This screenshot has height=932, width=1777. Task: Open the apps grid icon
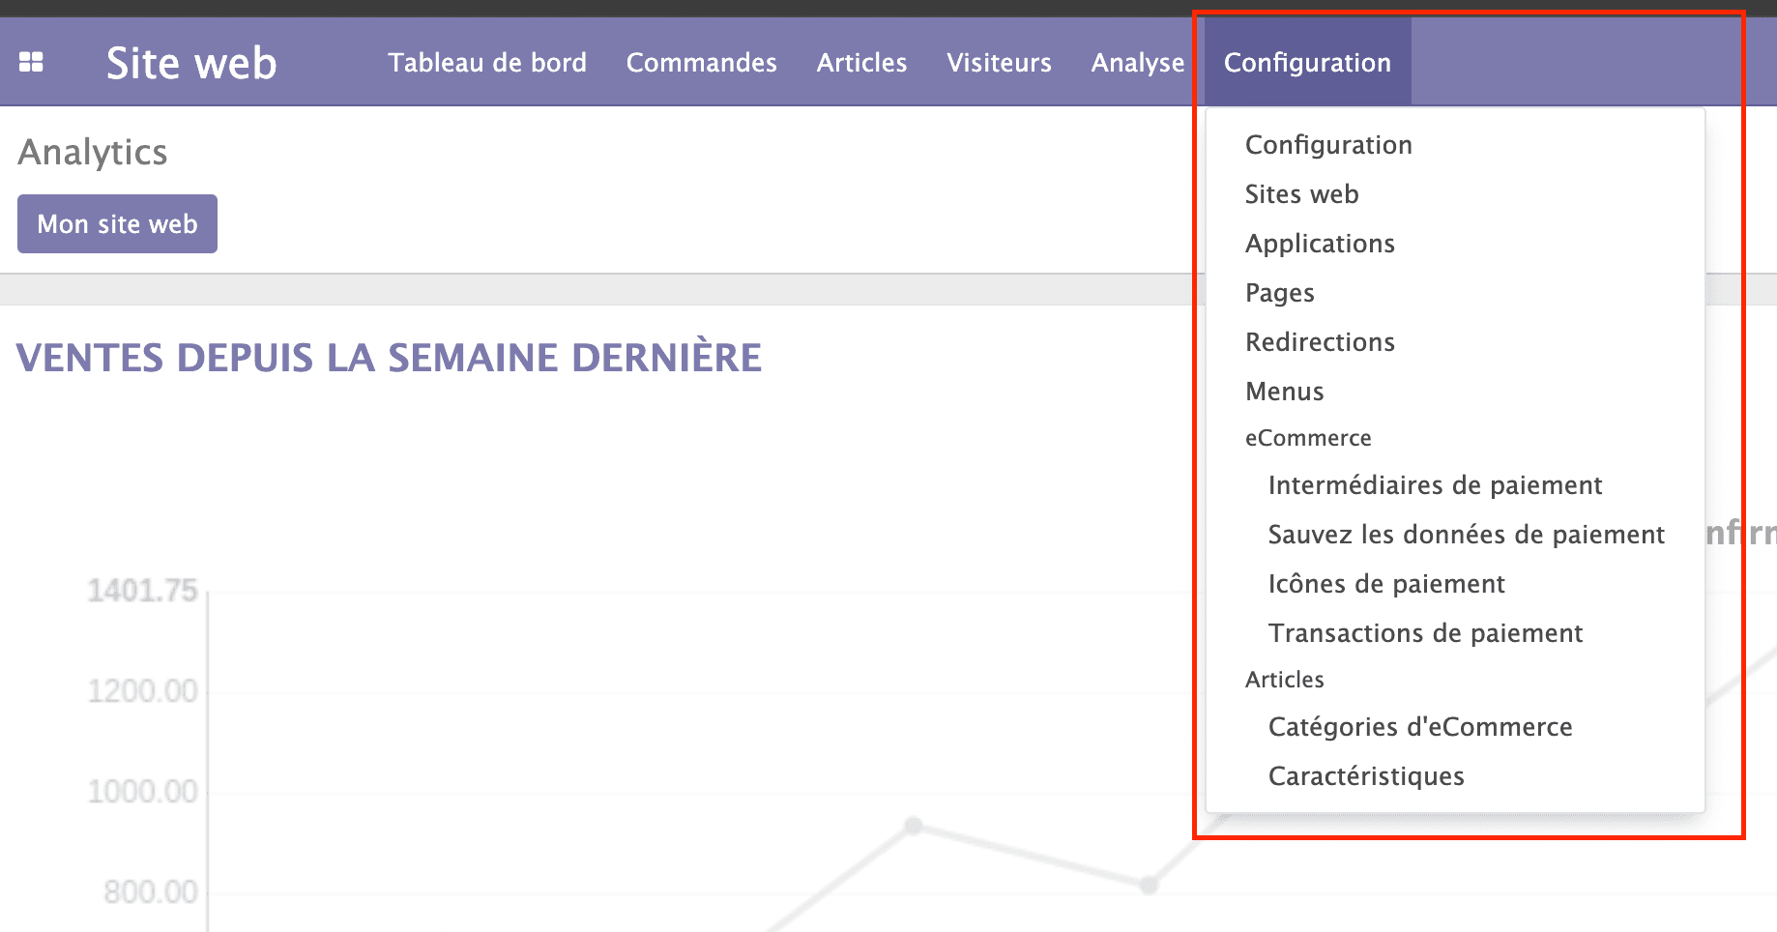coord(32,61)
